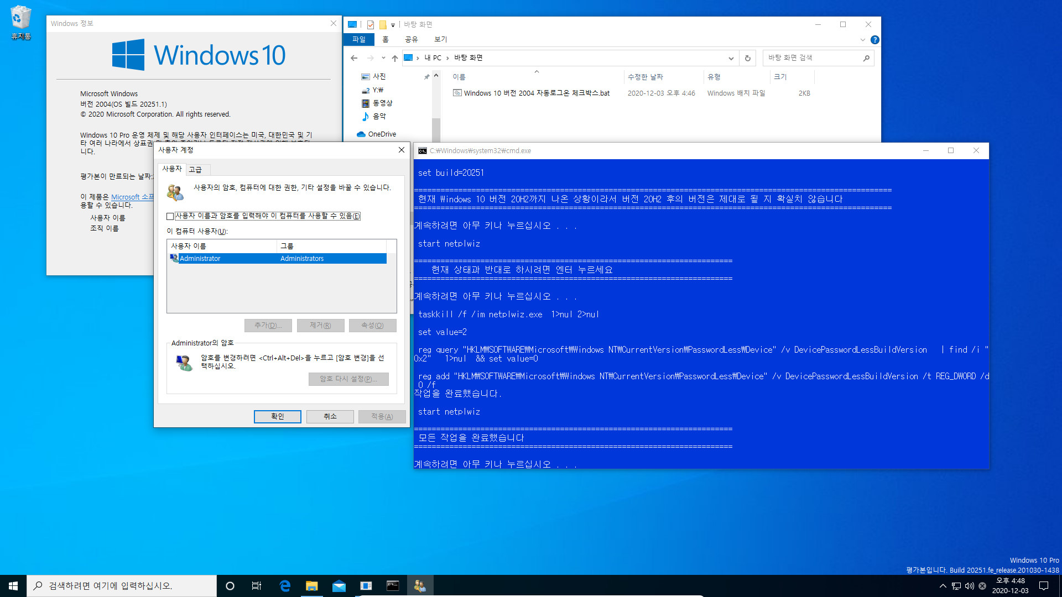This screenshot has height=597, width=1062.
Task: Open the Mail app on taskbar
Action: coord(339,586)
